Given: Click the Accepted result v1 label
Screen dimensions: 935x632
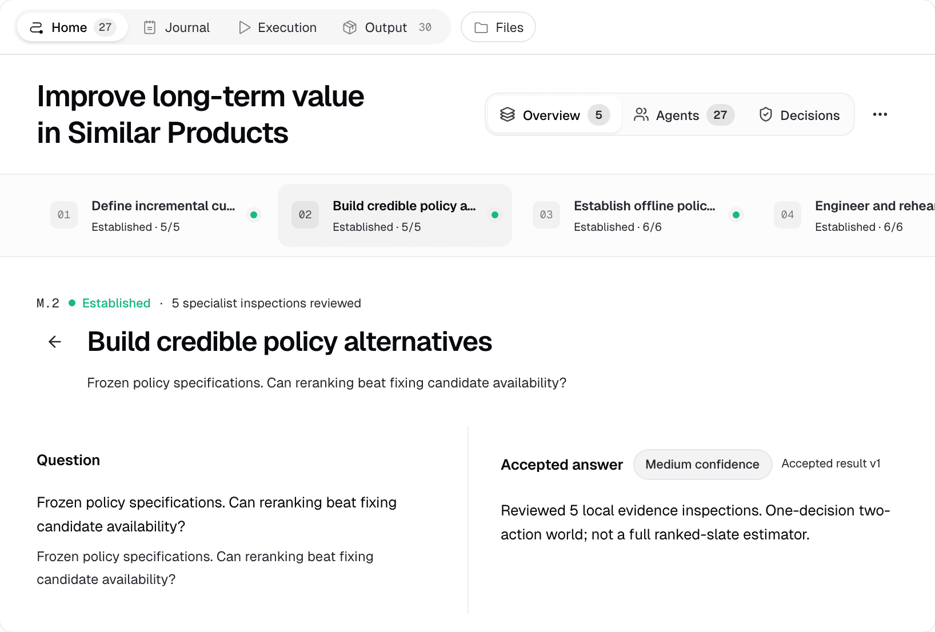Looking at the screenshot, I should point(831,463).
